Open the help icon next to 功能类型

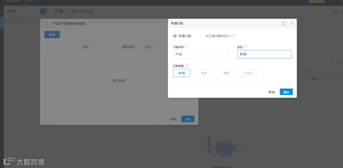tap(187, 66)
